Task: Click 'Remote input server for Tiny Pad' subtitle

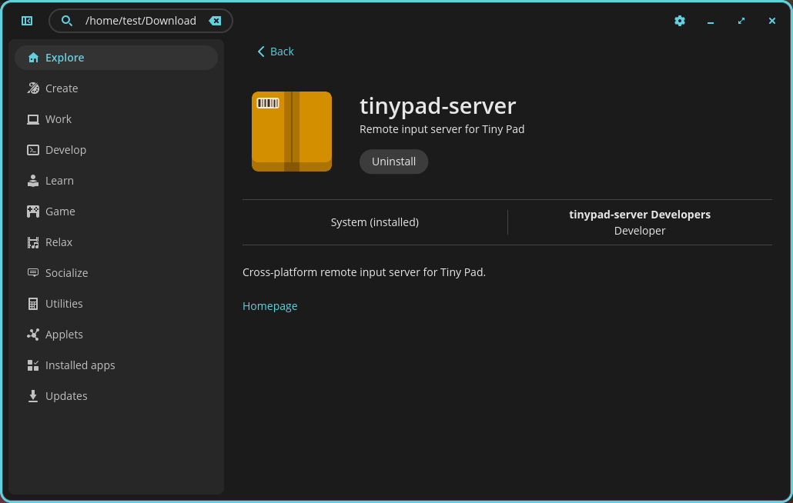Action: click(442, 129)
